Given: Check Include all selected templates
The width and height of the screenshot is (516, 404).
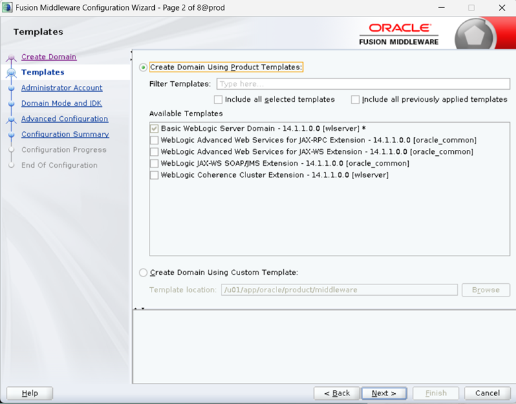Looking at the screenshot, I should tap(218, 100).
